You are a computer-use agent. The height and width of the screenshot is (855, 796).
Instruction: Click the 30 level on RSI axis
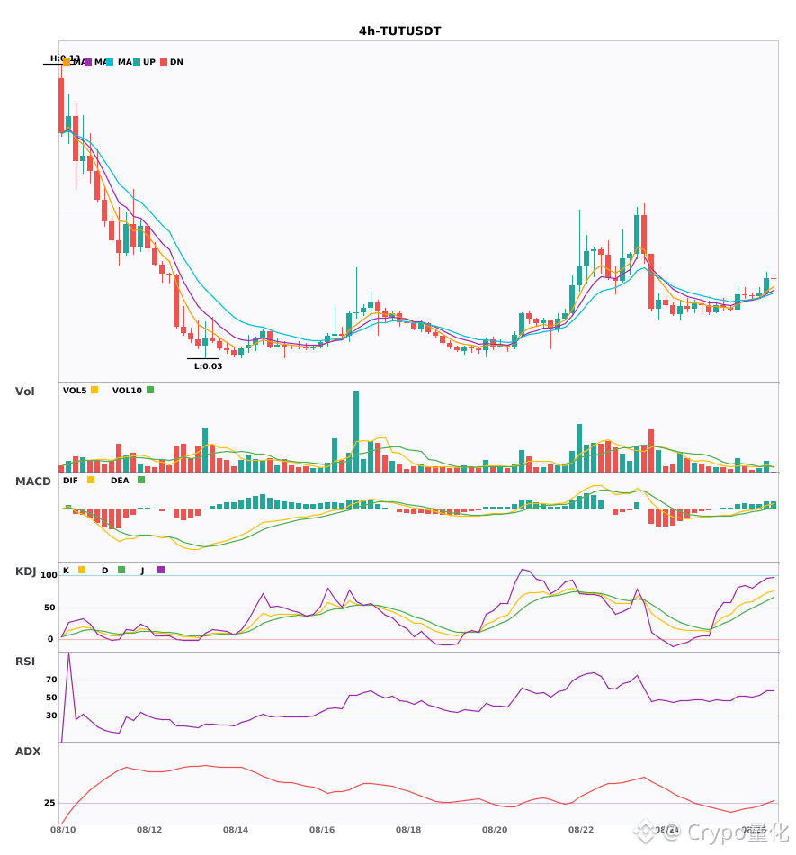(x=52, y=715)
